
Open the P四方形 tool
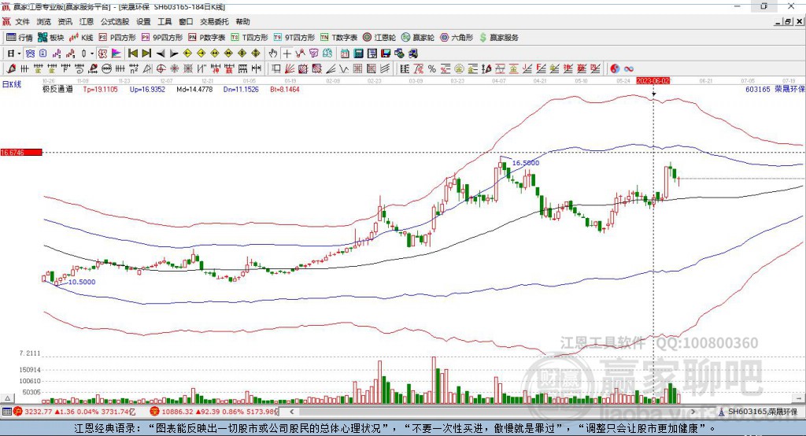pos(117,38)
